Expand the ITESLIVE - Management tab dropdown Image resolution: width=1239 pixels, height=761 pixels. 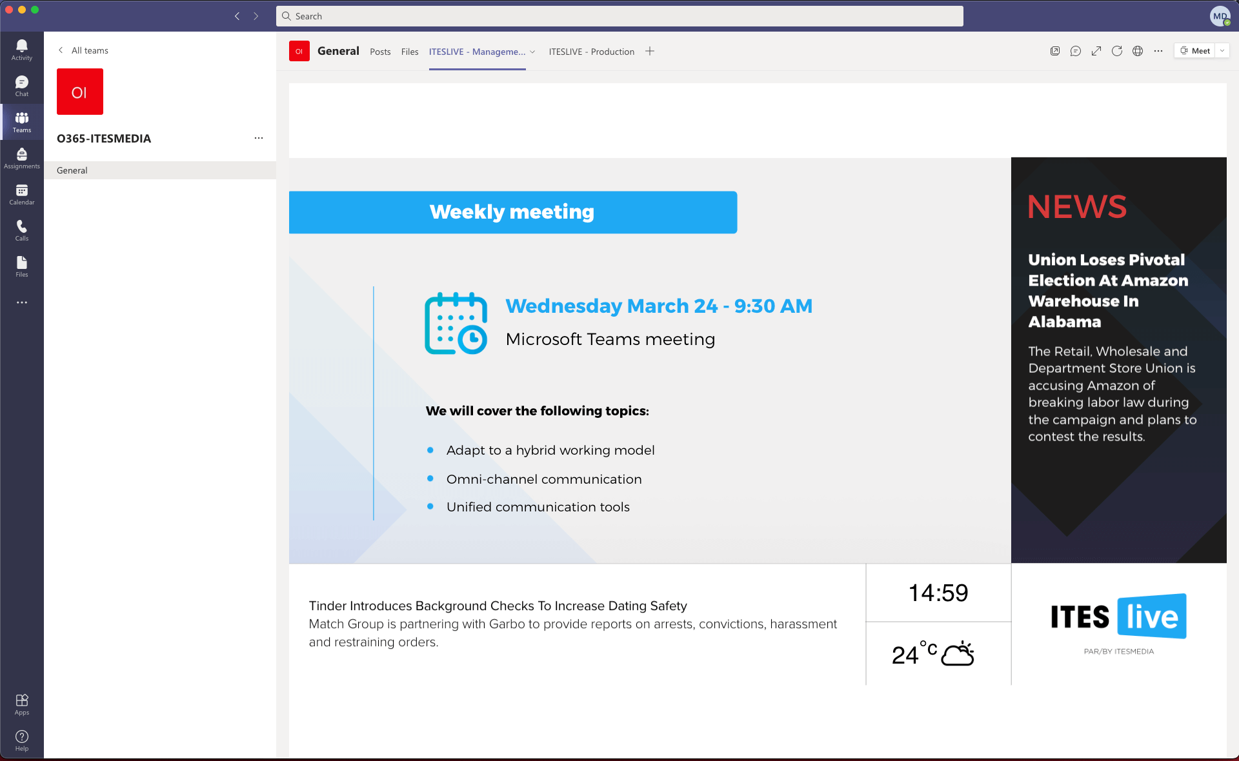tap(532, 52)
